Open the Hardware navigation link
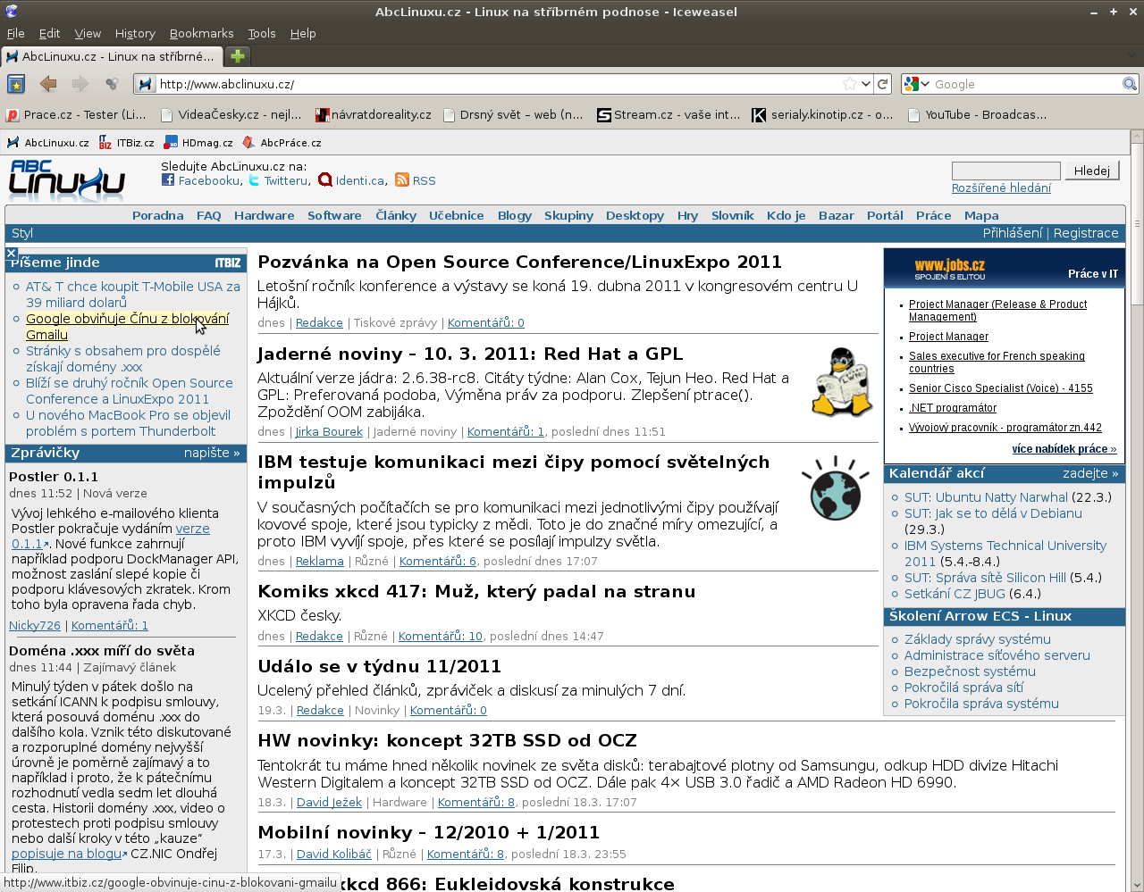This screenshot has width=1144, height=892. (264, 215)
